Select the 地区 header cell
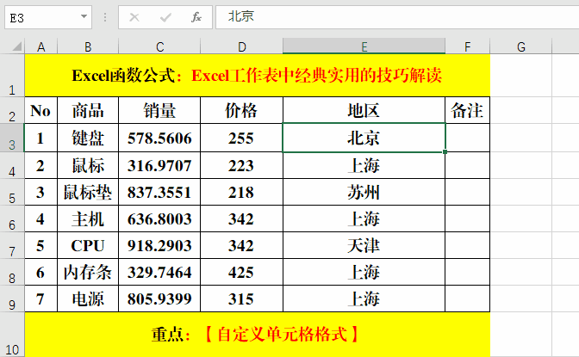 (364, 110)
